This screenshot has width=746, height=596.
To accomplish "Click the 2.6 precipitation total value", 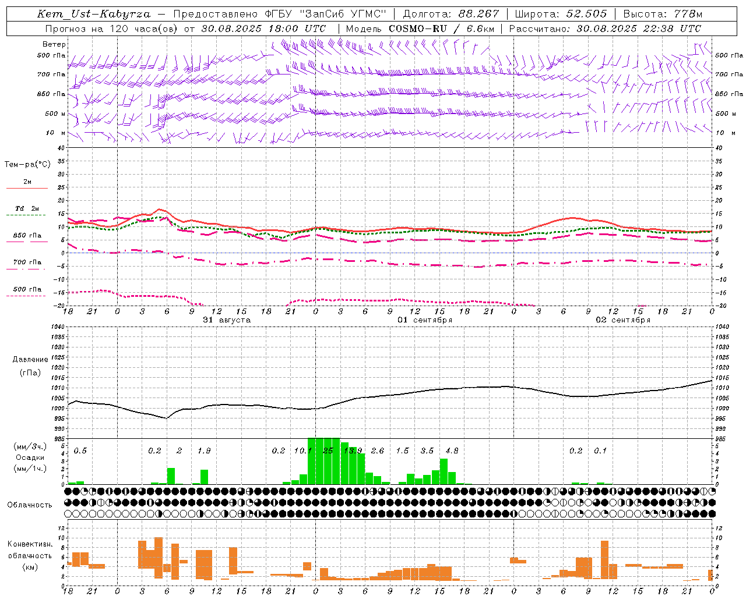I will point(378,450).
